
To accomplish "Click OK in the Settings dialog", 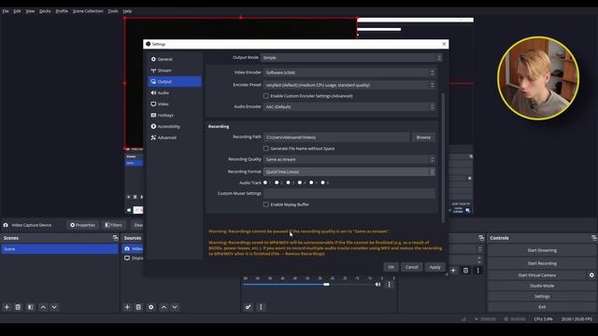I will (x=391, y=267).
